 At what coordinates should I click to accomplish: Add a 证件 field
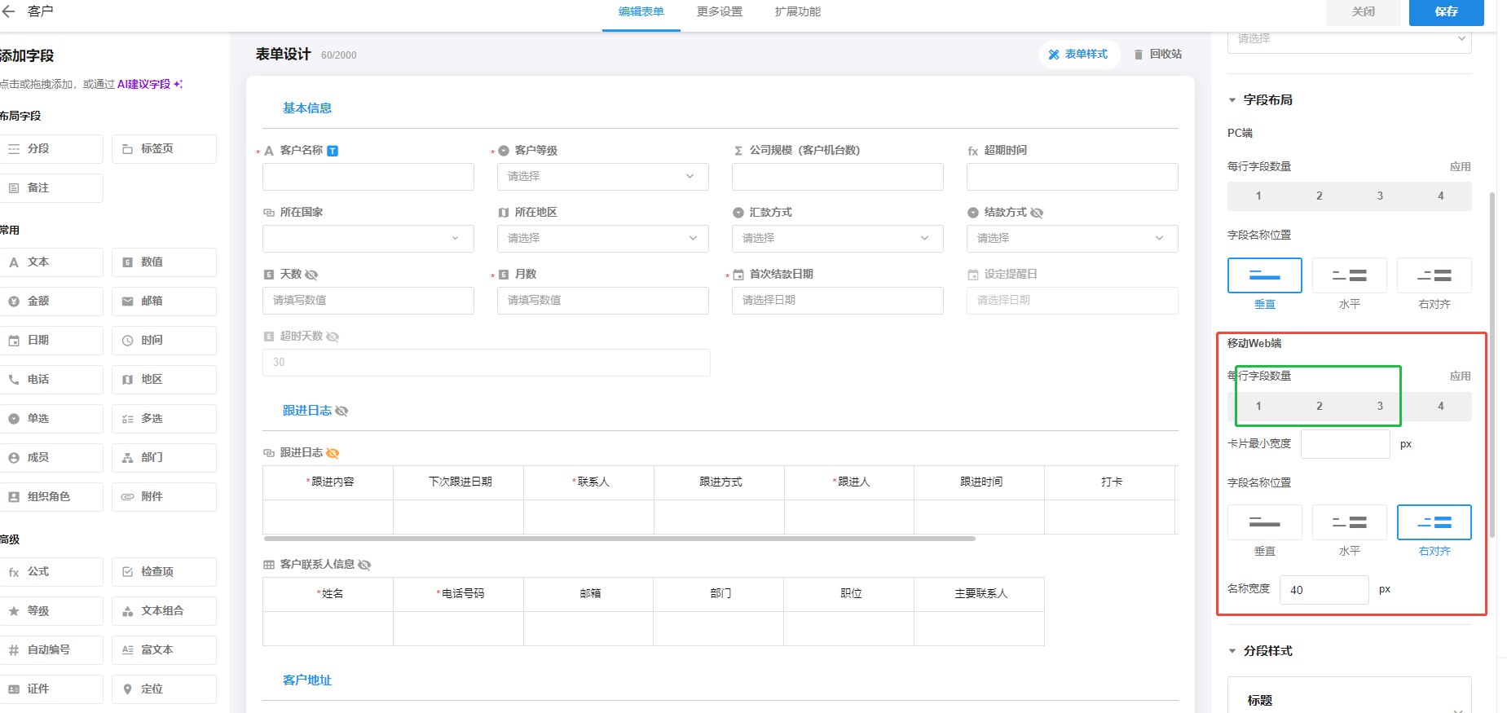[x=51, y=689]
